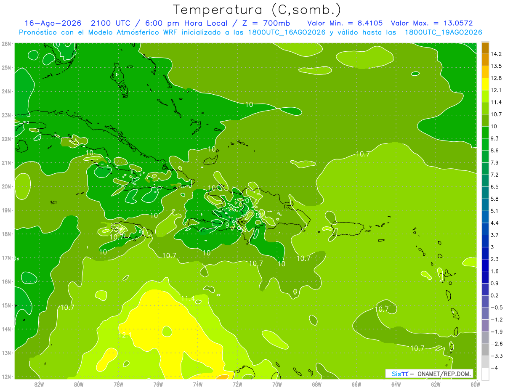Viewport: 505px width, 390px height.
Task: Click the "3.7" colorbar tick label
Action: point(495,235)
